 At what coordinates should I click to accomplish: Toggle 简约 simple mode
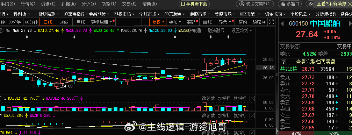click(x=243, y=22)
